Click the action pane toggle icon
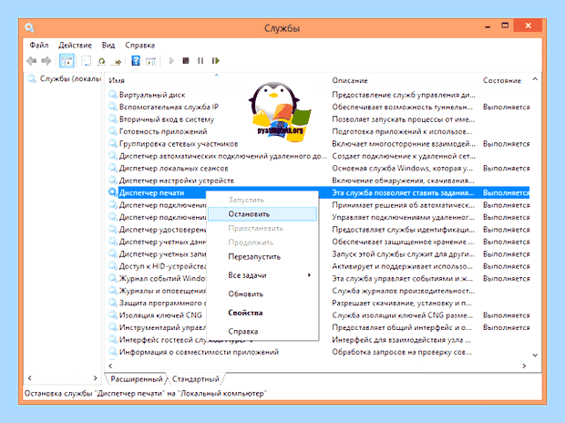Screen dimensions: 565x423 (x=150, y=61)
